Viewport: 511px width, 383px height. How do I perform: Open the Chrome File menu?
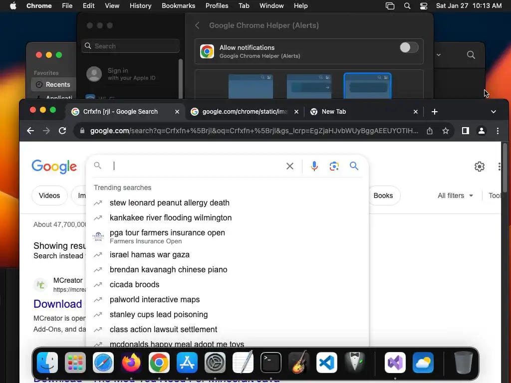[x=67, y=6]
